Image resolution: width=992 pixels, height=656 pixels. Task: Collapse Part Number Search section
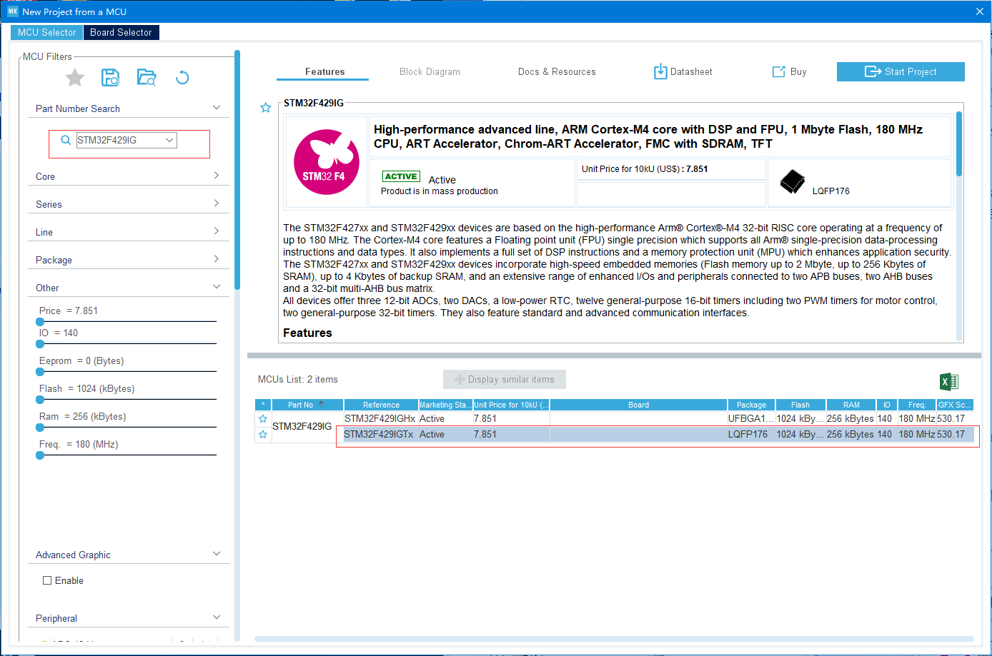pos(217,108)
